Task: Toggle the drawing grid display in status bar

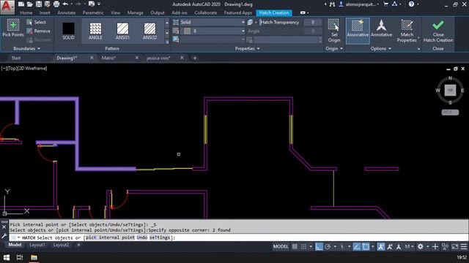Action: (x=295, y=247)
